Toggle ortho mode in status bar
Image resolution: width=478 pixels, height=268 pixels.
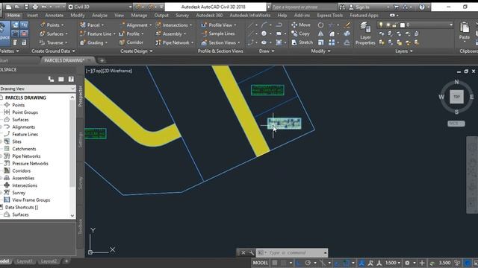pyautogui.click(x=299, y=263)
